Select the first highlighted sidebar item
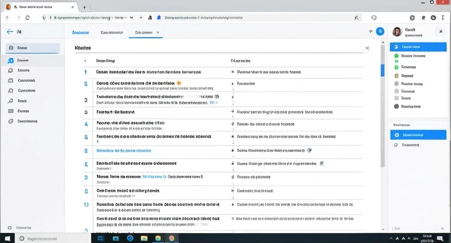 [33, 48]
